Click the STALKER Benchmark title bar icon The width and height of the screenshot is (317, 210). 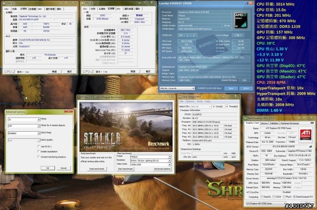(x=79, y=97)
